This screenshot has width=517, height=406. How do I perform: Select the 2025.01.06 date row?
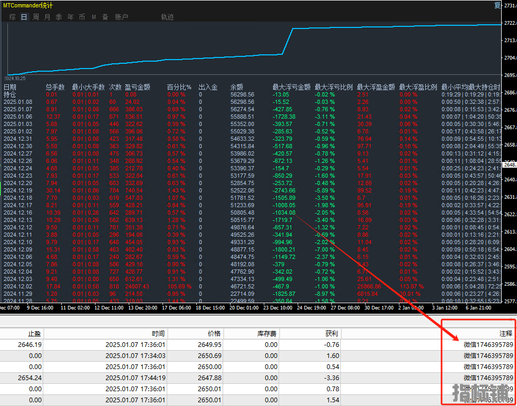coord(18,117)
